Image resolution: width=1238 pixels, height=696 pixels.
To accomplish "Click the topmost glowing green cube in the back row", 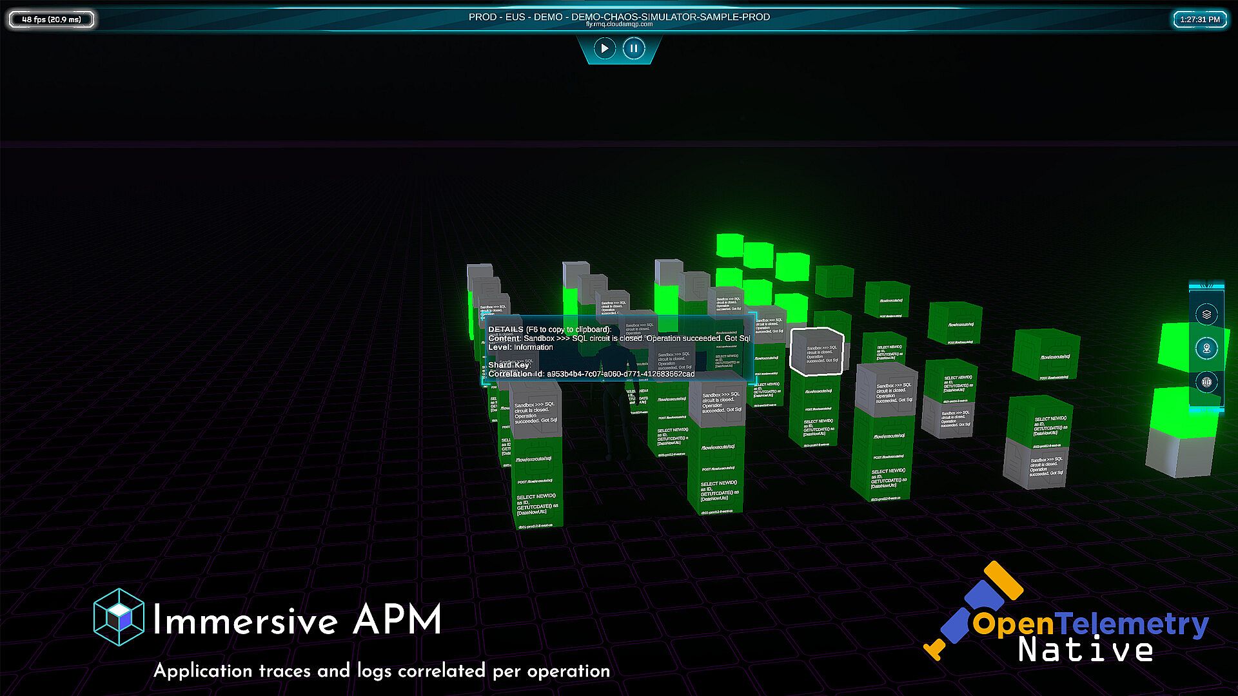I will click(730, 246).
